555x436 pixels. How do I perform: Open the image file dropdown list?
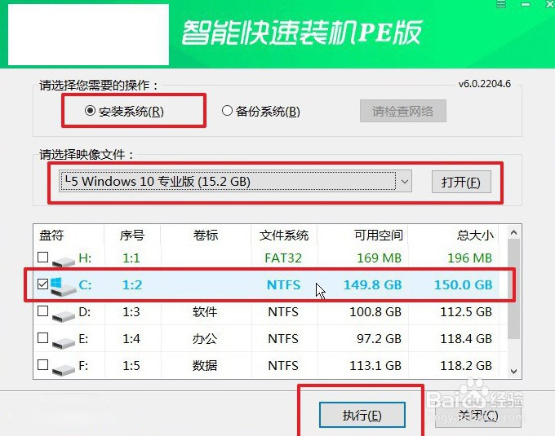[405, 182]
